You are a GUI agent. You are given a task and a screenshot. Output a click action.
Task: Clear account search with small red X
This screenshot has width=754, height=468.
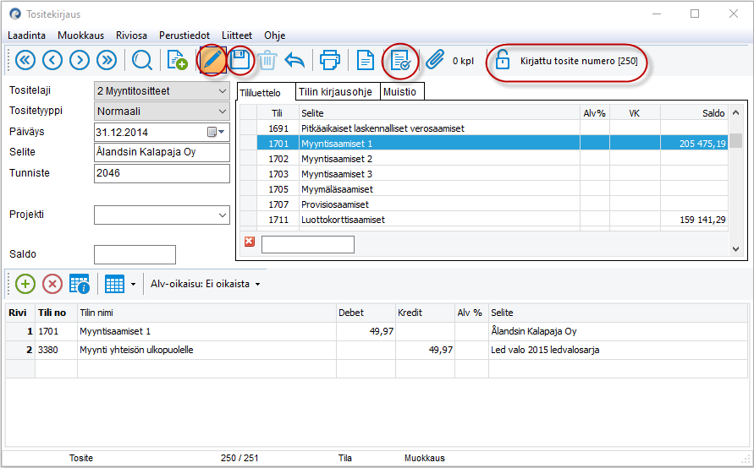(249, 242)
